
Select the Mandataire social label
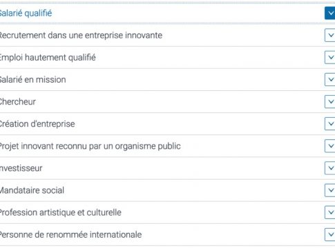click(x=32, y=190)
